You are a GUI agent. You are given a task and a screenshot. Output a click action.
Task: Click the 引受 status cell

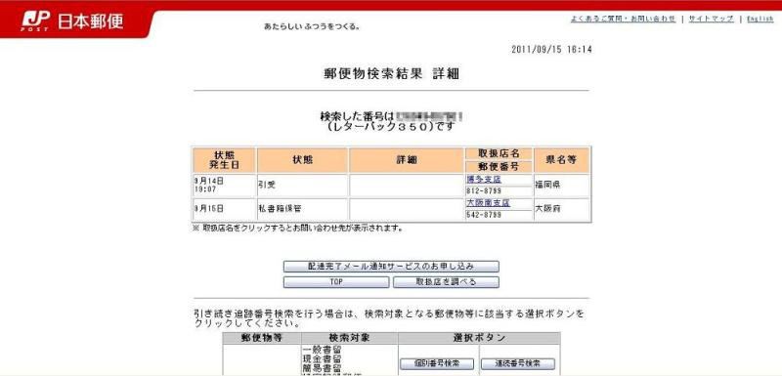pyautogui.click(x=302, y=186)
